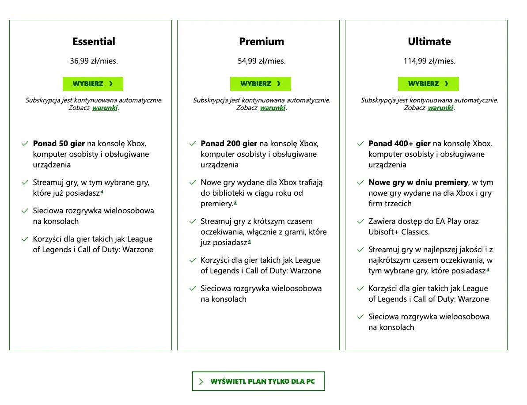Open warunki link under Essential plan
This screenshot has width=527, height=405.
[105, 108]
